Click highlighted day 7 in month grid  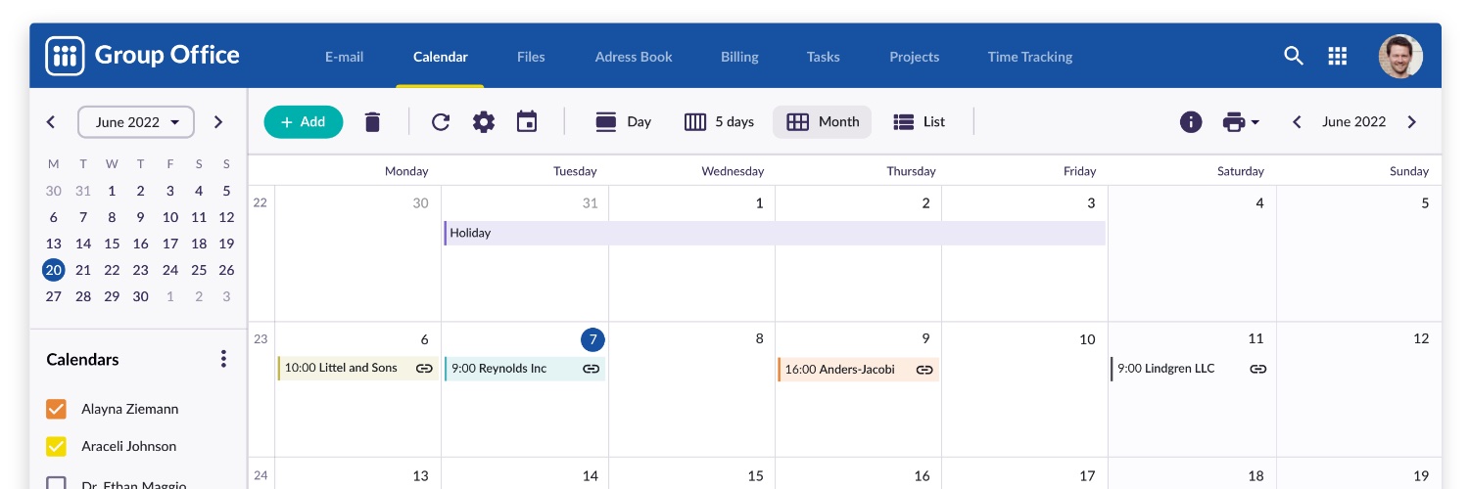(x=592, y=339)
